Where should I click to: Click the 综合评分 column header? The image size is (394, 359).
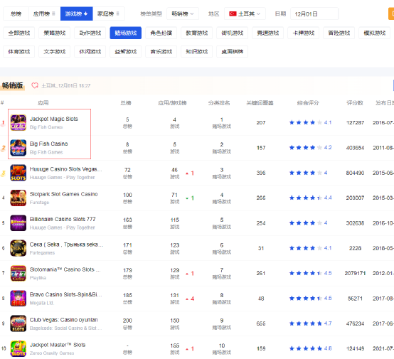click(x=308, y=103)
